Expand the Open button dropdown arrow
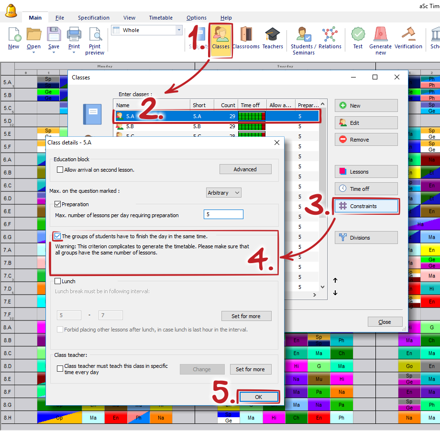440x431 pixels. click(x=33, y=53)
